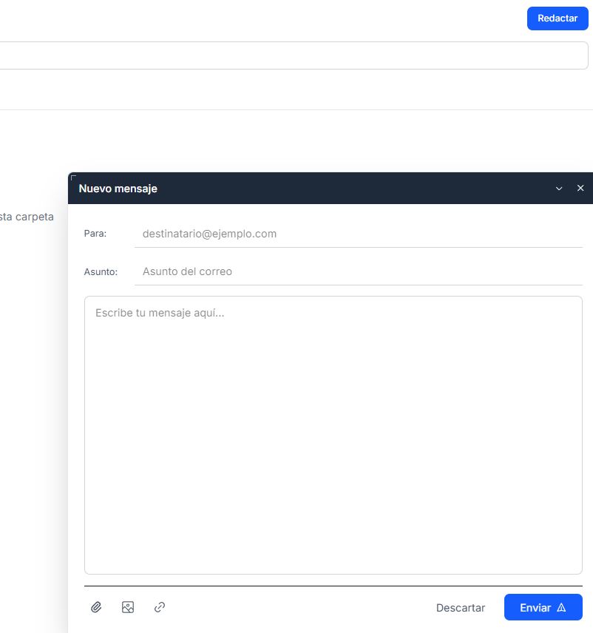The image size is (593, 633).
Task: Click the Redactar button
Action: pyautogui.click(x=558, y=18)
